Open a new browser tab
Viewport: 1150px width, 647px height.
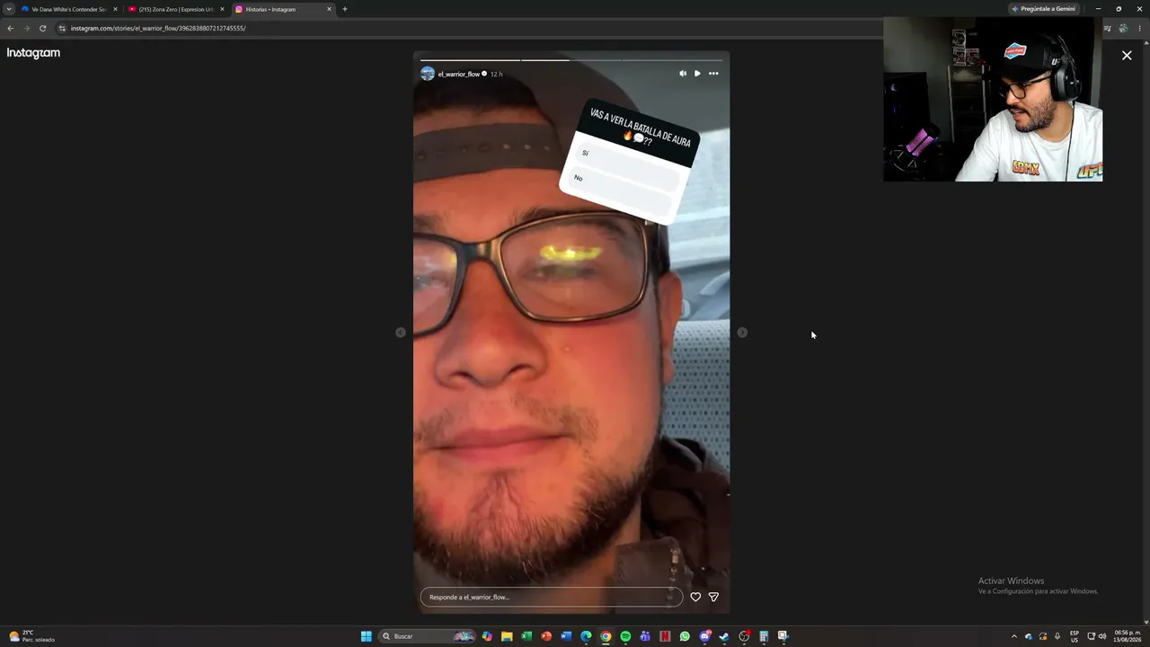345,9
